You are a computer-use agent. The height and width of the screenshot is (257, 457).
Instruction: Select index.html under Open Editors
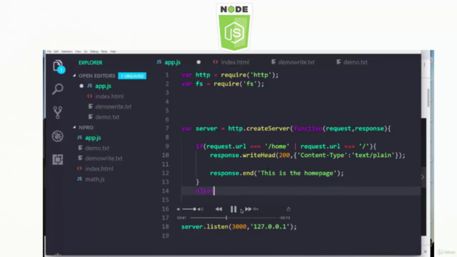[109, 96]
